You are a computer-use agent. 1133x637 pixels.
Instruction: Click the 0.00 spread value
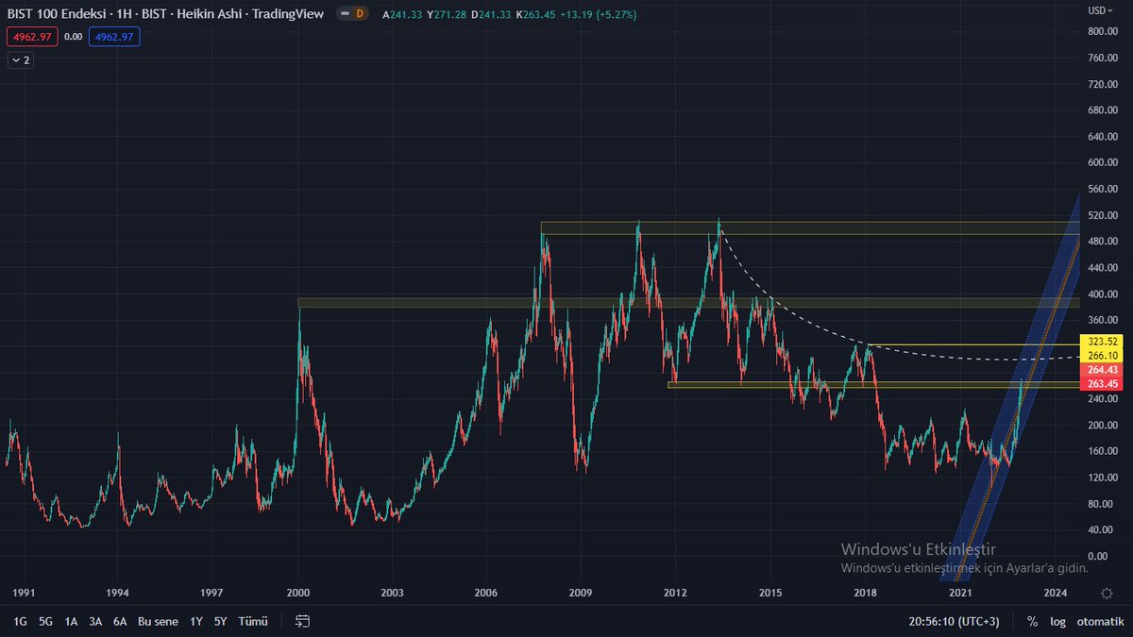pyautogui.click(x=74, y=37)
